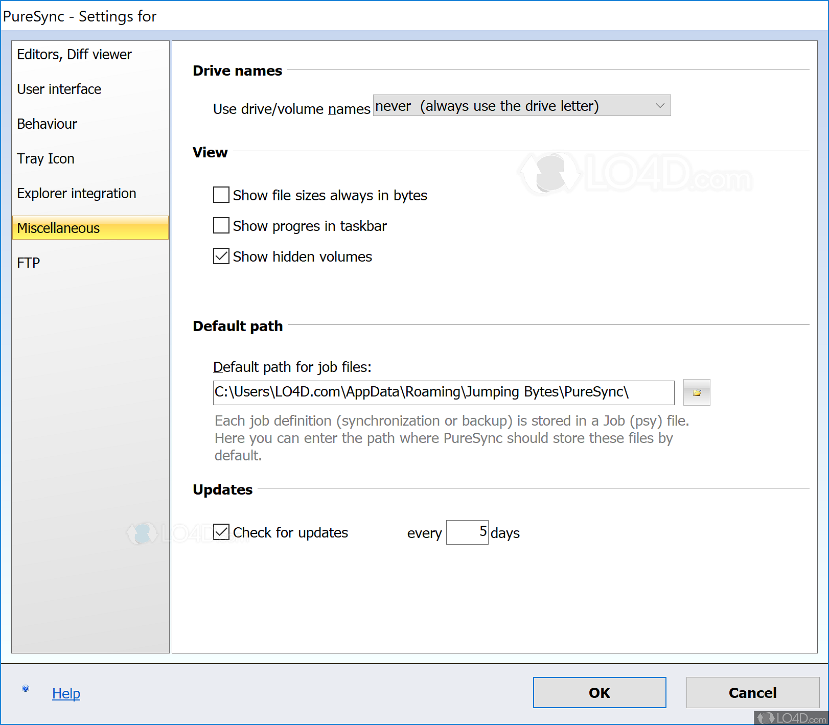Uncheck "Show hidden volumes"
829x725 pixels.
point(221,256)
